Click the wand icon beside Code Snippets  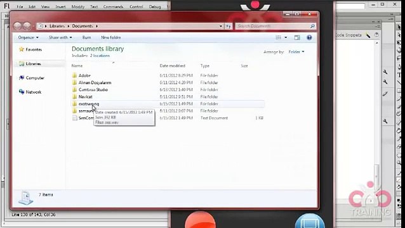tap(368, 35)
